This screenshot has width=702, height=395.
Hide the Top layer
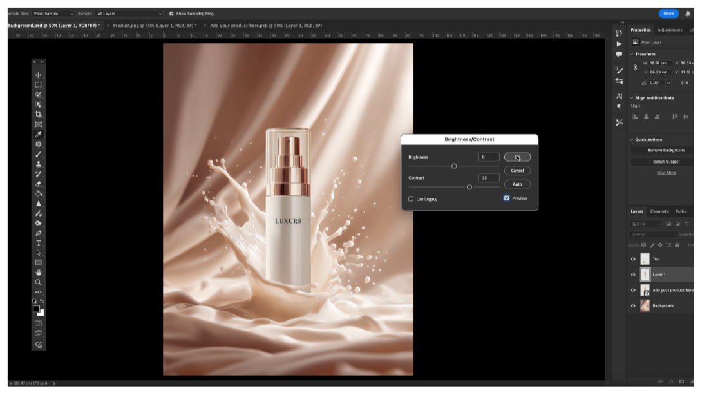tap(633, 259)
